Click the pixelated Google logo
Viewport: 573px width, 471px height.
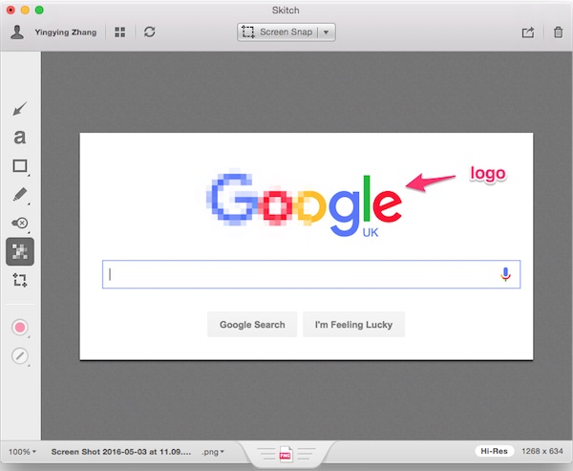coord(304,203)
